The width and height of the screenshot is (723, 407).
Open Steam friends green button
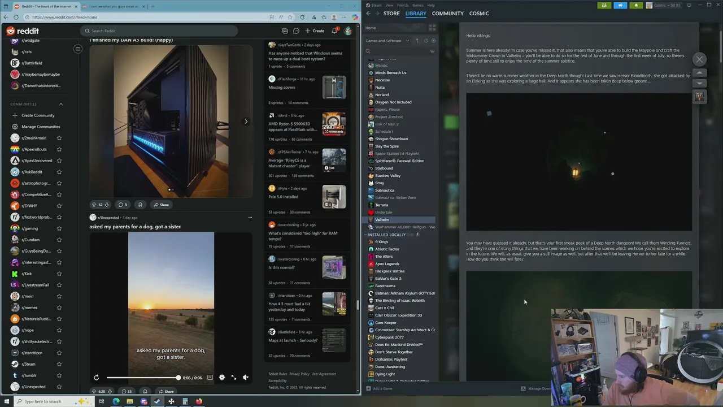click(604, 5)
